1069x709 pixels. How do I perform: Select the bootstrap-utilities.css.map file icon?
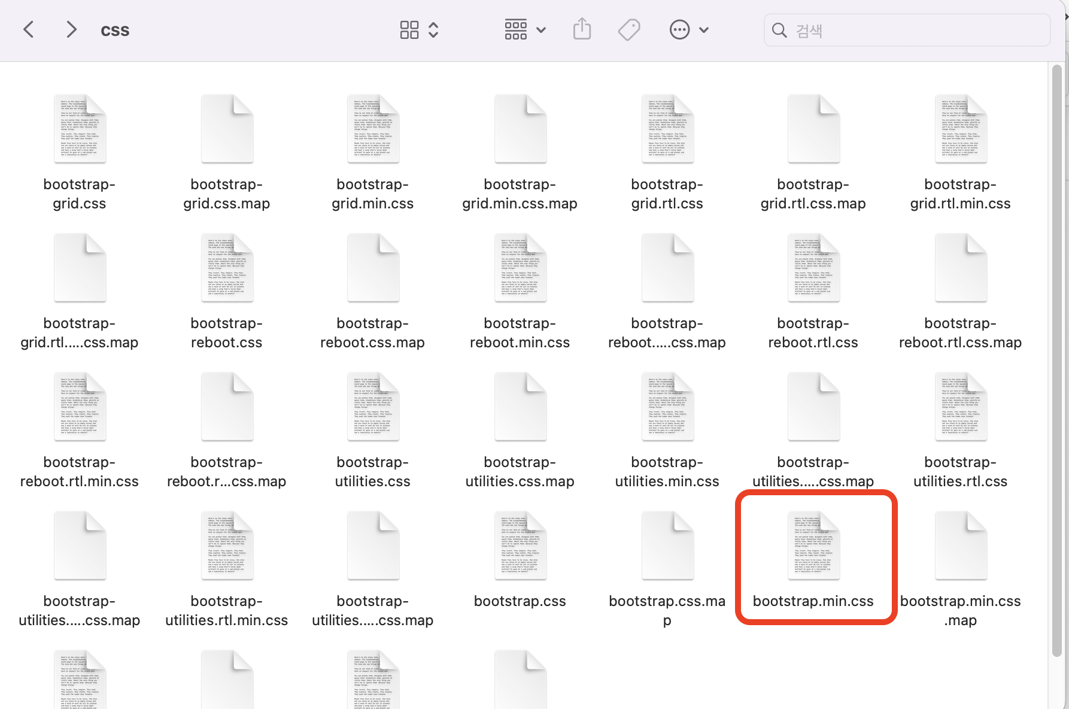point(520,407)
